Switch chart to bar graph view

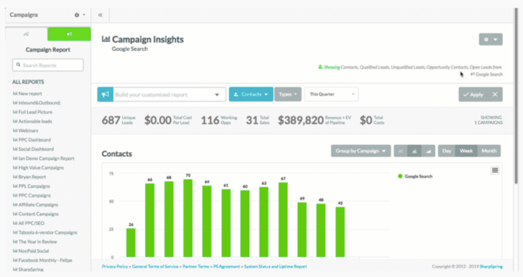(x=414, y=151)
